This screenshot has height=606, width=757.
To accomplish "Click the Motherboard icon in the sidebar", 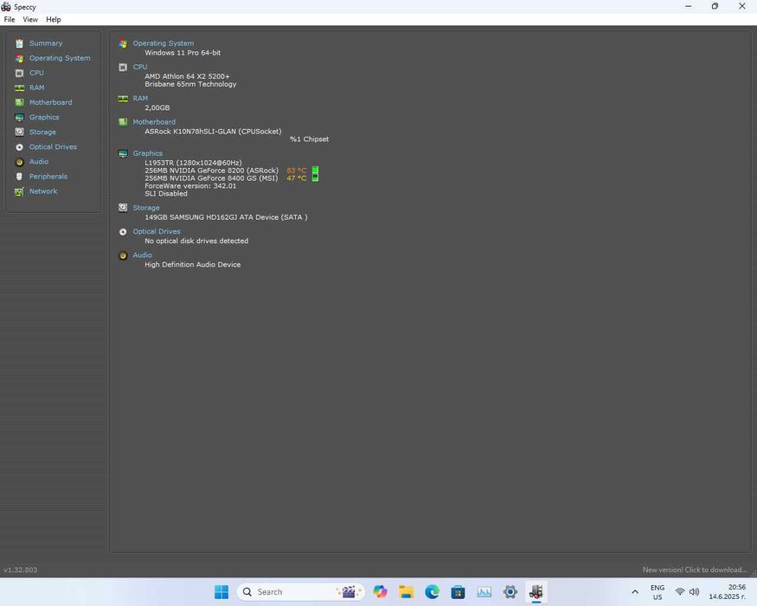I will pos(19,102).
